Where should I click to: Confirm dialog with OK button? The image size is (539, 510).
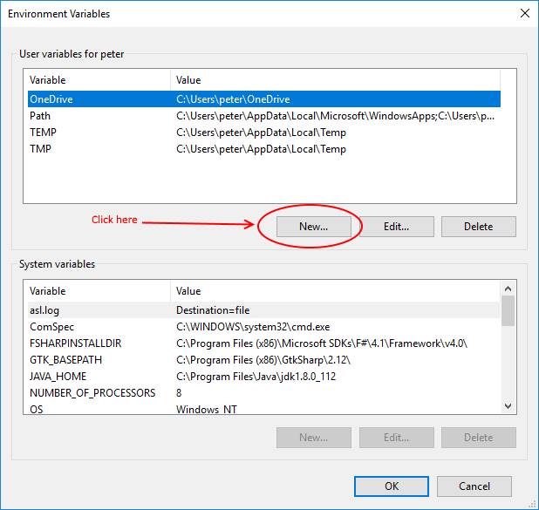pyautogui.click(x=392, y=486)
